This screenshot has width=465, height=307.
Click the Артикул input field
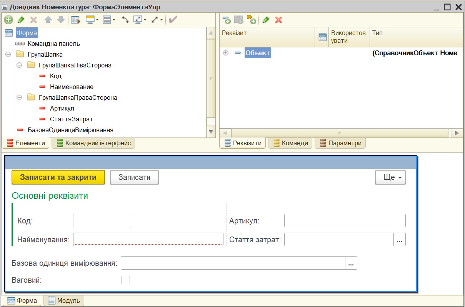(345, 221)
